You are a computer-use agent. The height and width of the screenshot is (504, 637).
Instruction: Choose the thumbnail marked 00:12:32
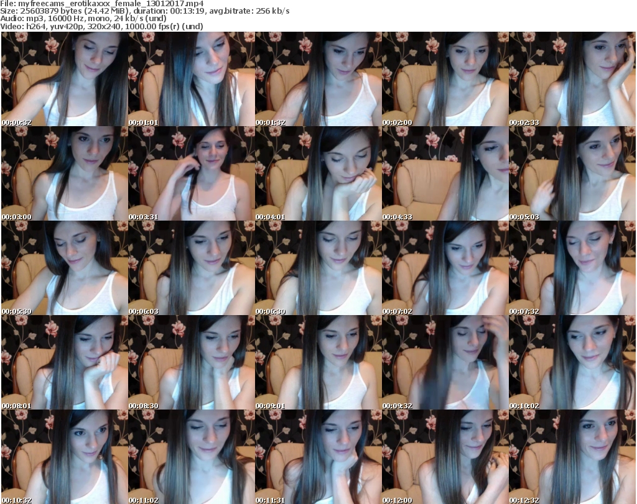point(572,457)
